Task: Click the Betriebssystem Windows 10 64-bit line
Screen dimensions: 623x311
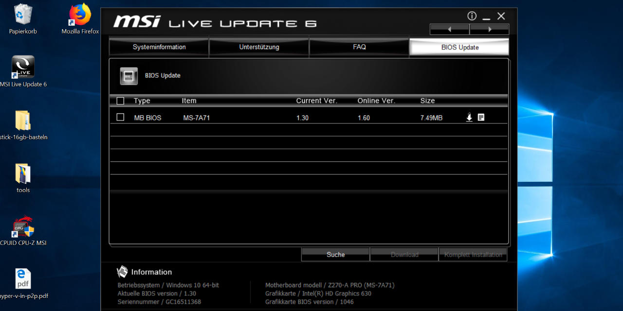Action: [168, 285]
